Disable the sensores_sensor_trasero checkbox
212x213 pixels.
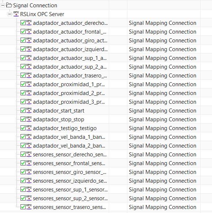(x=23, y=207)
